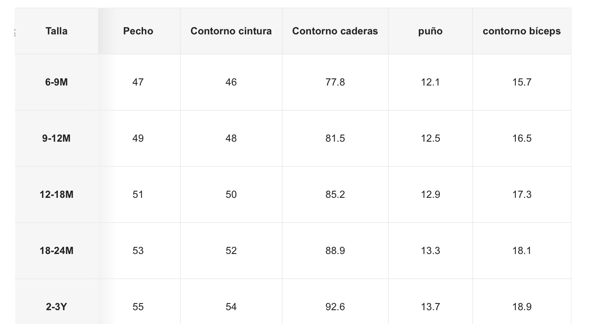Click the Contorno caderas header

(x=335, y=31)
